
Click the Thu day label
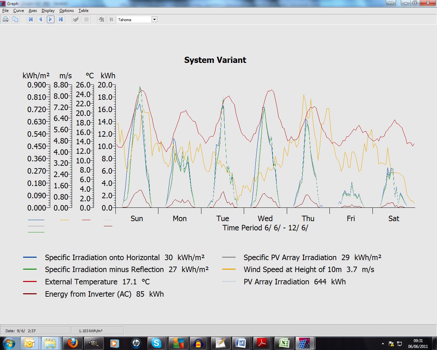(308, 219)
